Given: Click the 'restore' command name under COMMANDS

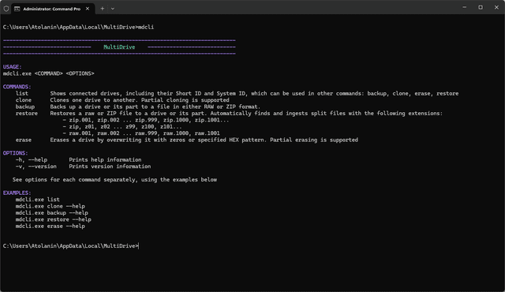Looking at the screenshot, I should [27, 114].
